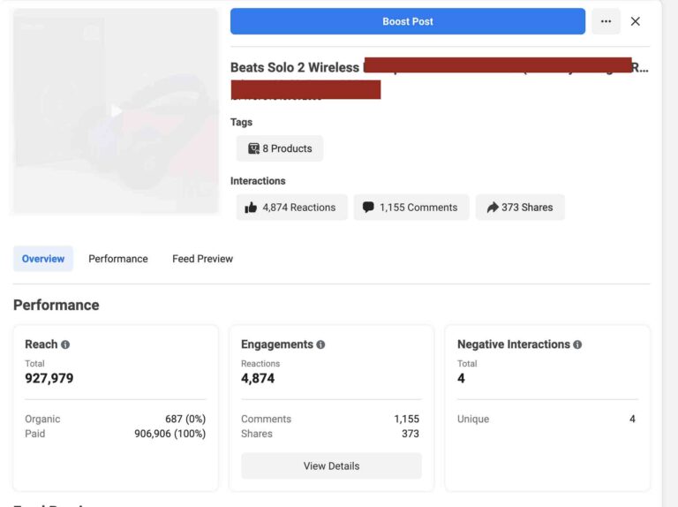Click the comment bubble icon

[368, 208]
